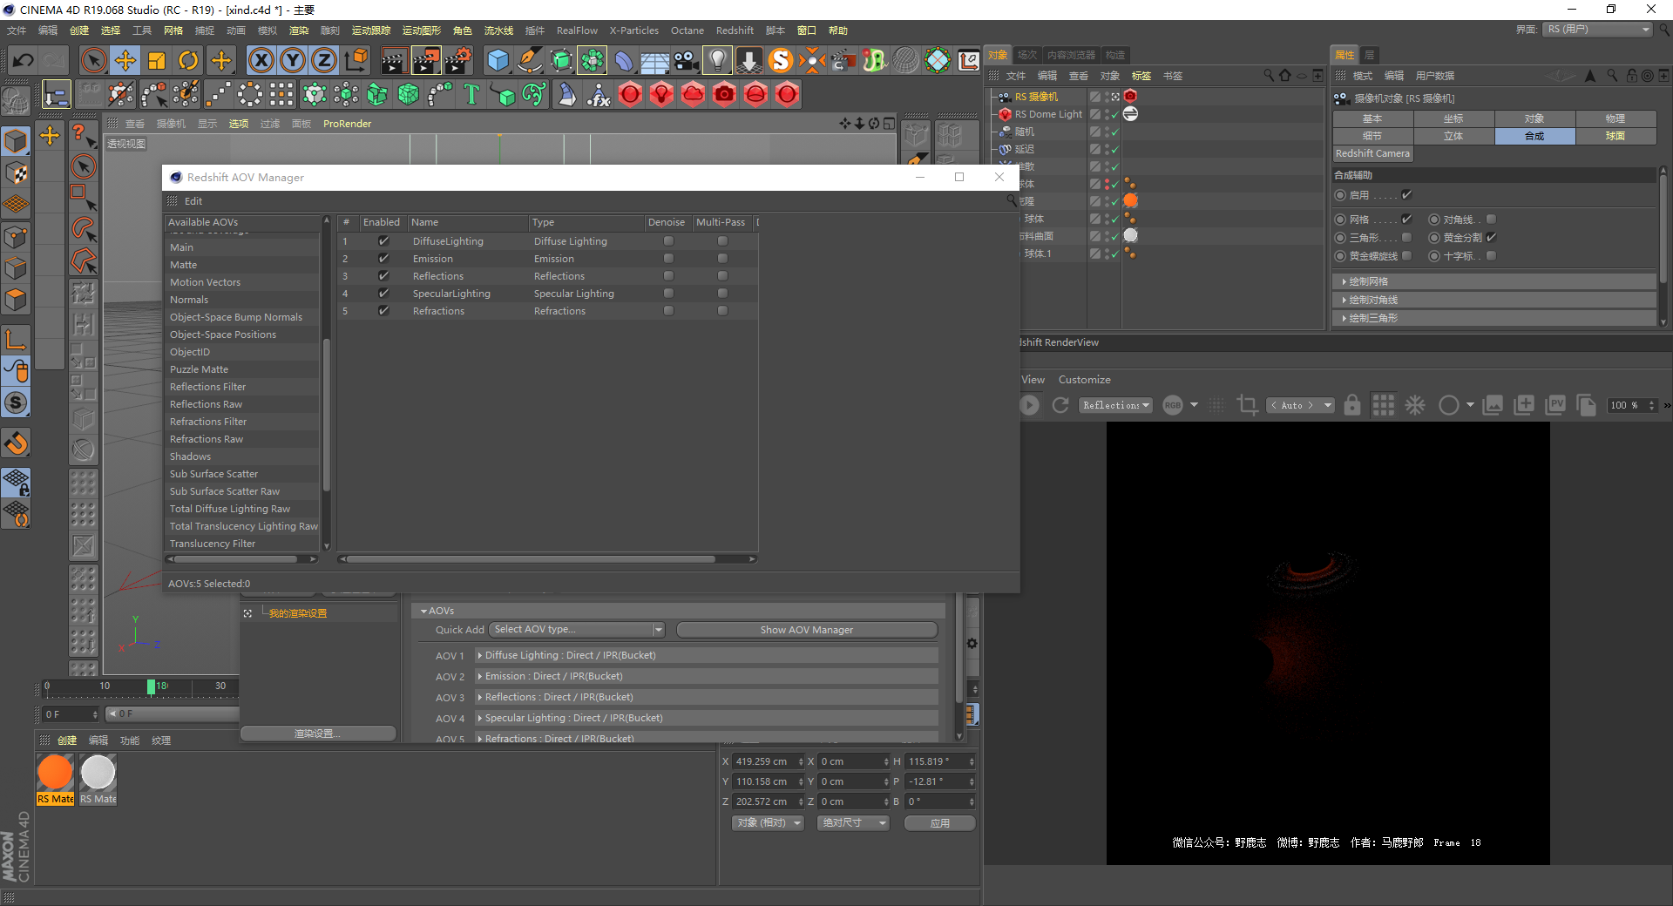Add a light object from toolbar
This screenshot has width=1673, height=906.
pos(717,60)
